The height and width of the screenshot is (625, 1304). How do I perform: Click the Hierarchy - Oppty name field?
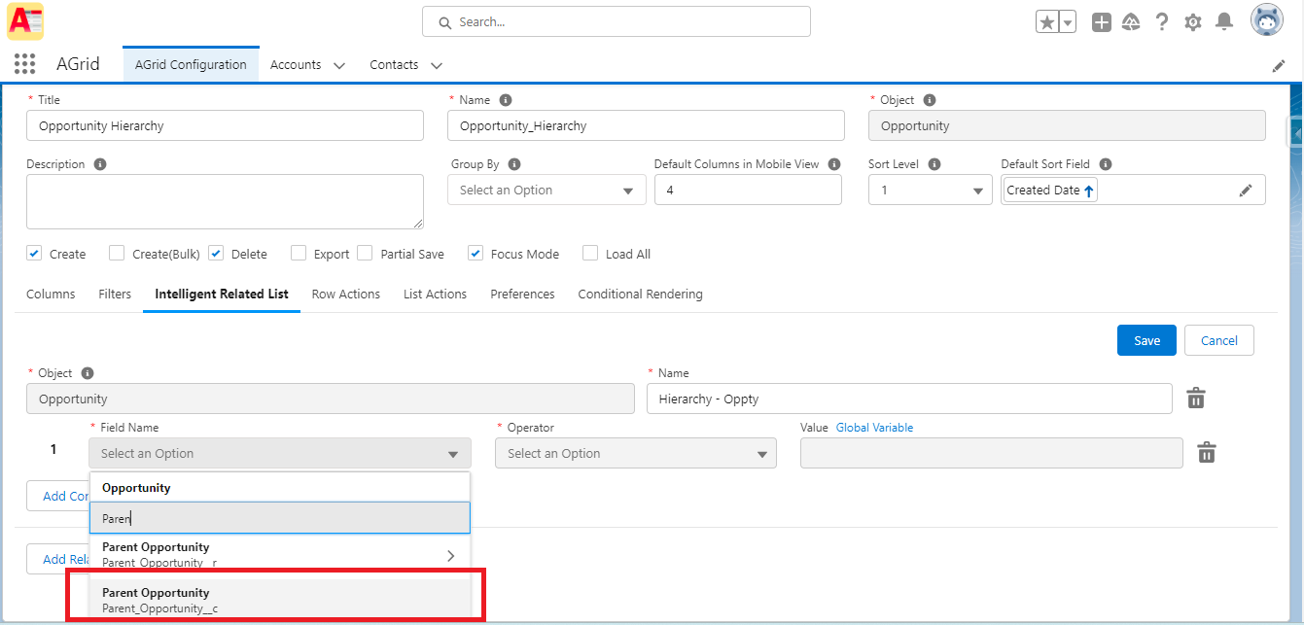point(909,399)
